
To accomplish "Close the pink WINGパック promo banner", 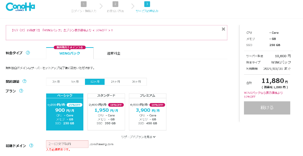I will click(223, 29).
